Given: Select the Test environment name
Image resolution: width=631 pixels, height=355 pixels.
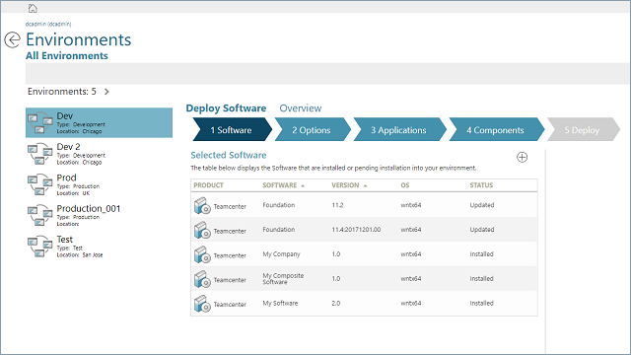Looking at the screenshot, I should tap(65, 240).
